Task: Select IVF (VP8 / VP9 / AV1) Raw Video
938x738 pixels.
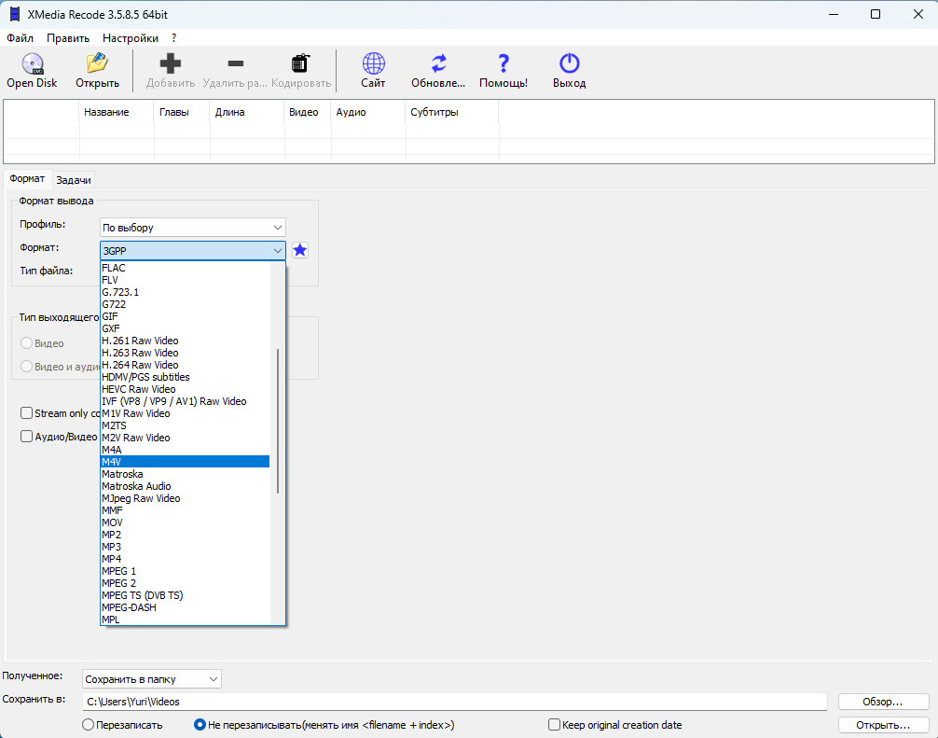Action: [186, 401]
